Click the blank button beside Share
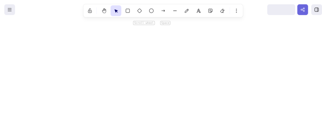Image resolution: width=322 pixels, height=129 pixels. tap(281, 10)
